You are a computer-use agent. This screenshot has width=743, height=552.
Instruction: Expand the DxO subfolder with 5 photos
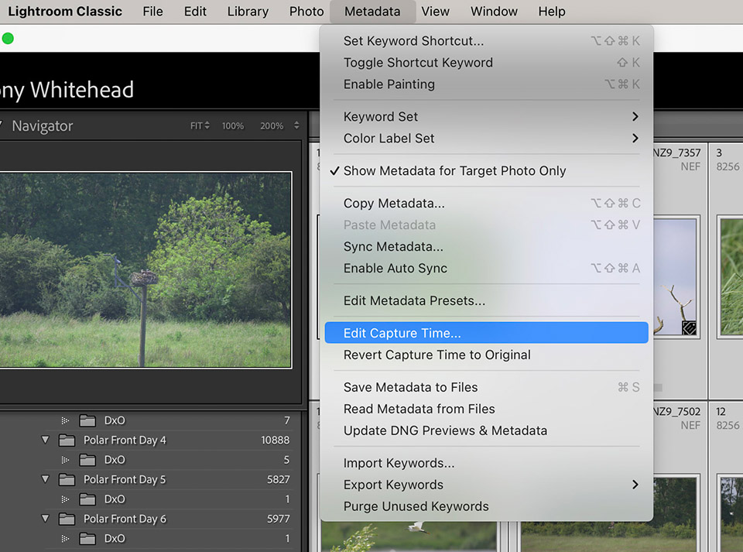[65, 460]
